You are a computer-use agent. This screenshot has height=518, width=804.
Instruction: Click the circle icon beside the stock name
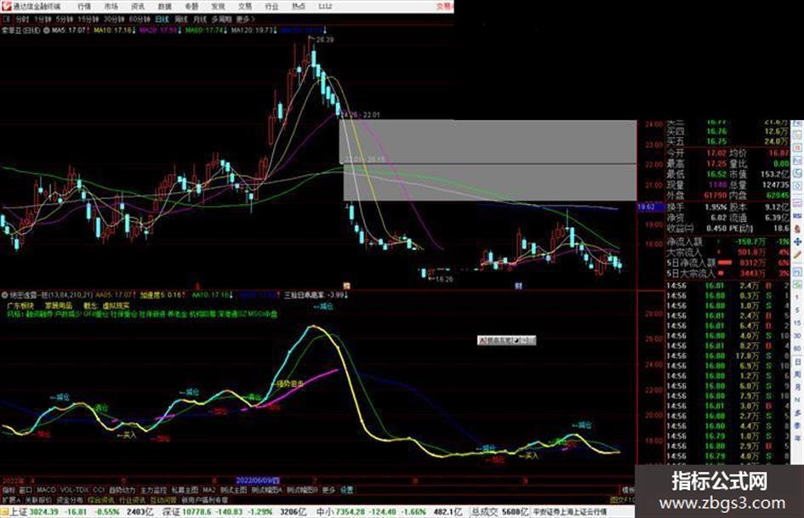pos(47,31)
